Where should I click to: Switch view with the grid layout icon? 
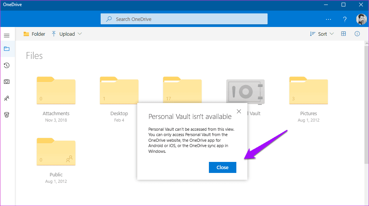[x=343, y=34]
